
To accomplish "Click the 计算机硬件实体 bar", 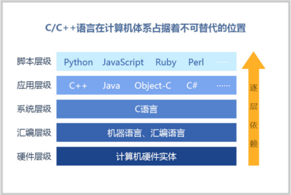I will click(x=146, y=156).
